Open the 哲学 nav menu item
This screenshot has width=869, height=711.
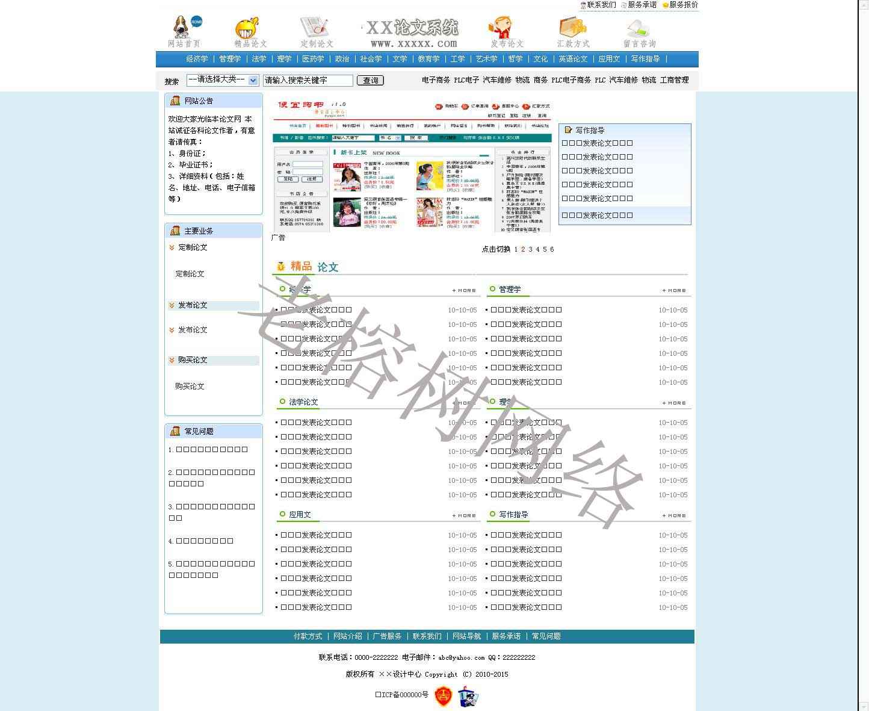coord(515,59)
